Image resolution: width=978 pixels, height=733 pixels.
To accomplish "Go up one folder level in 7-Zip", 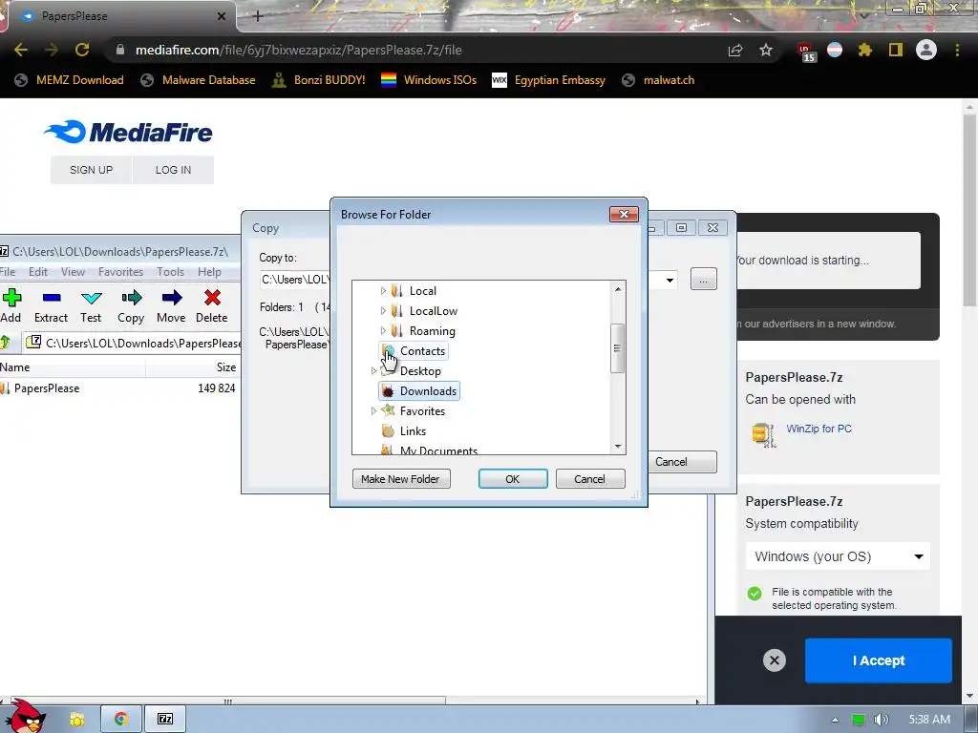I will (5, 343).
